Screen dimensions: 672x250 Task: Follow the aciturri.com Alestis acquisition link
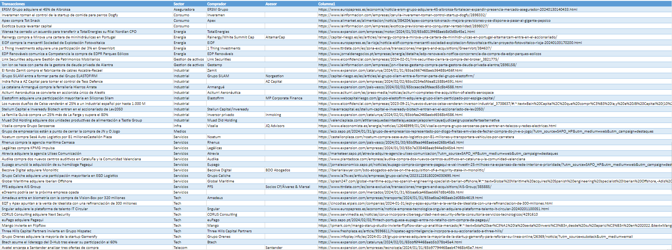pyautogui.click(x=406, y=92)
